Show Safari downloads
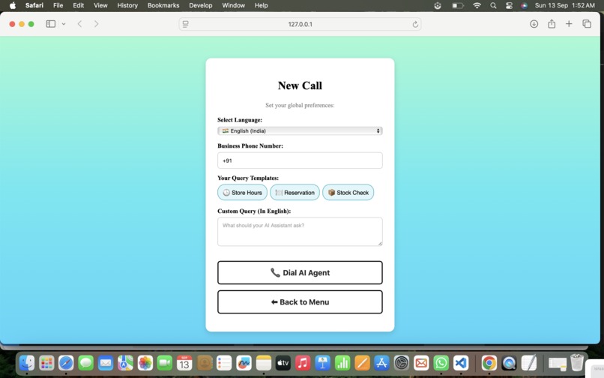The height and width of the screenshot is (378, 604). tap(534, 24)
